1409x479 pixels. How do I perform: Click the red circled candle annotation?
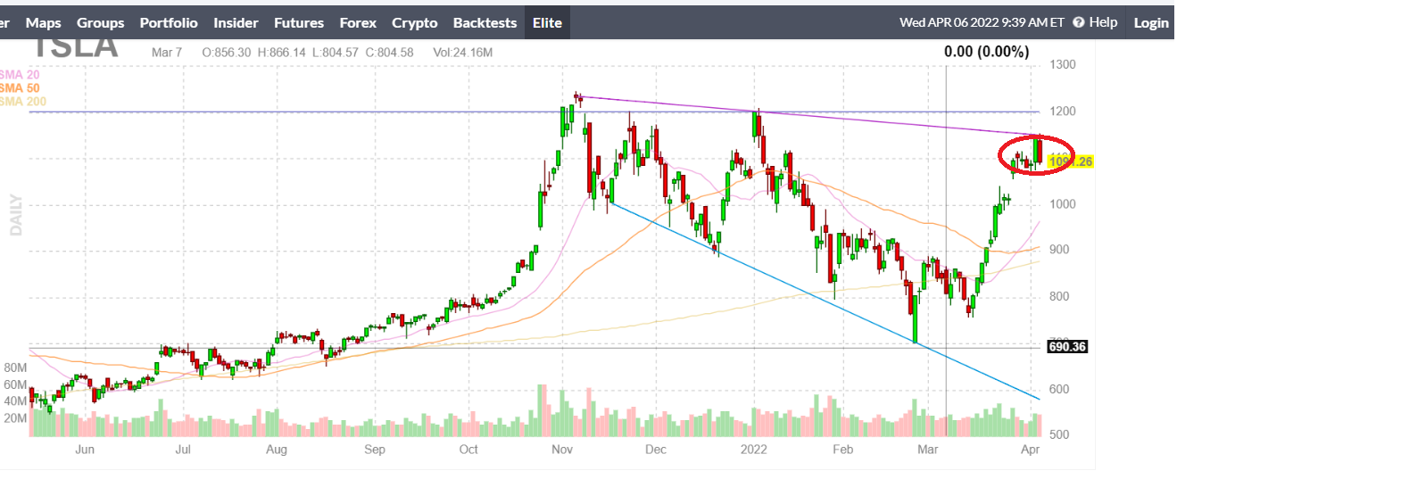[x=1035, y=154]
